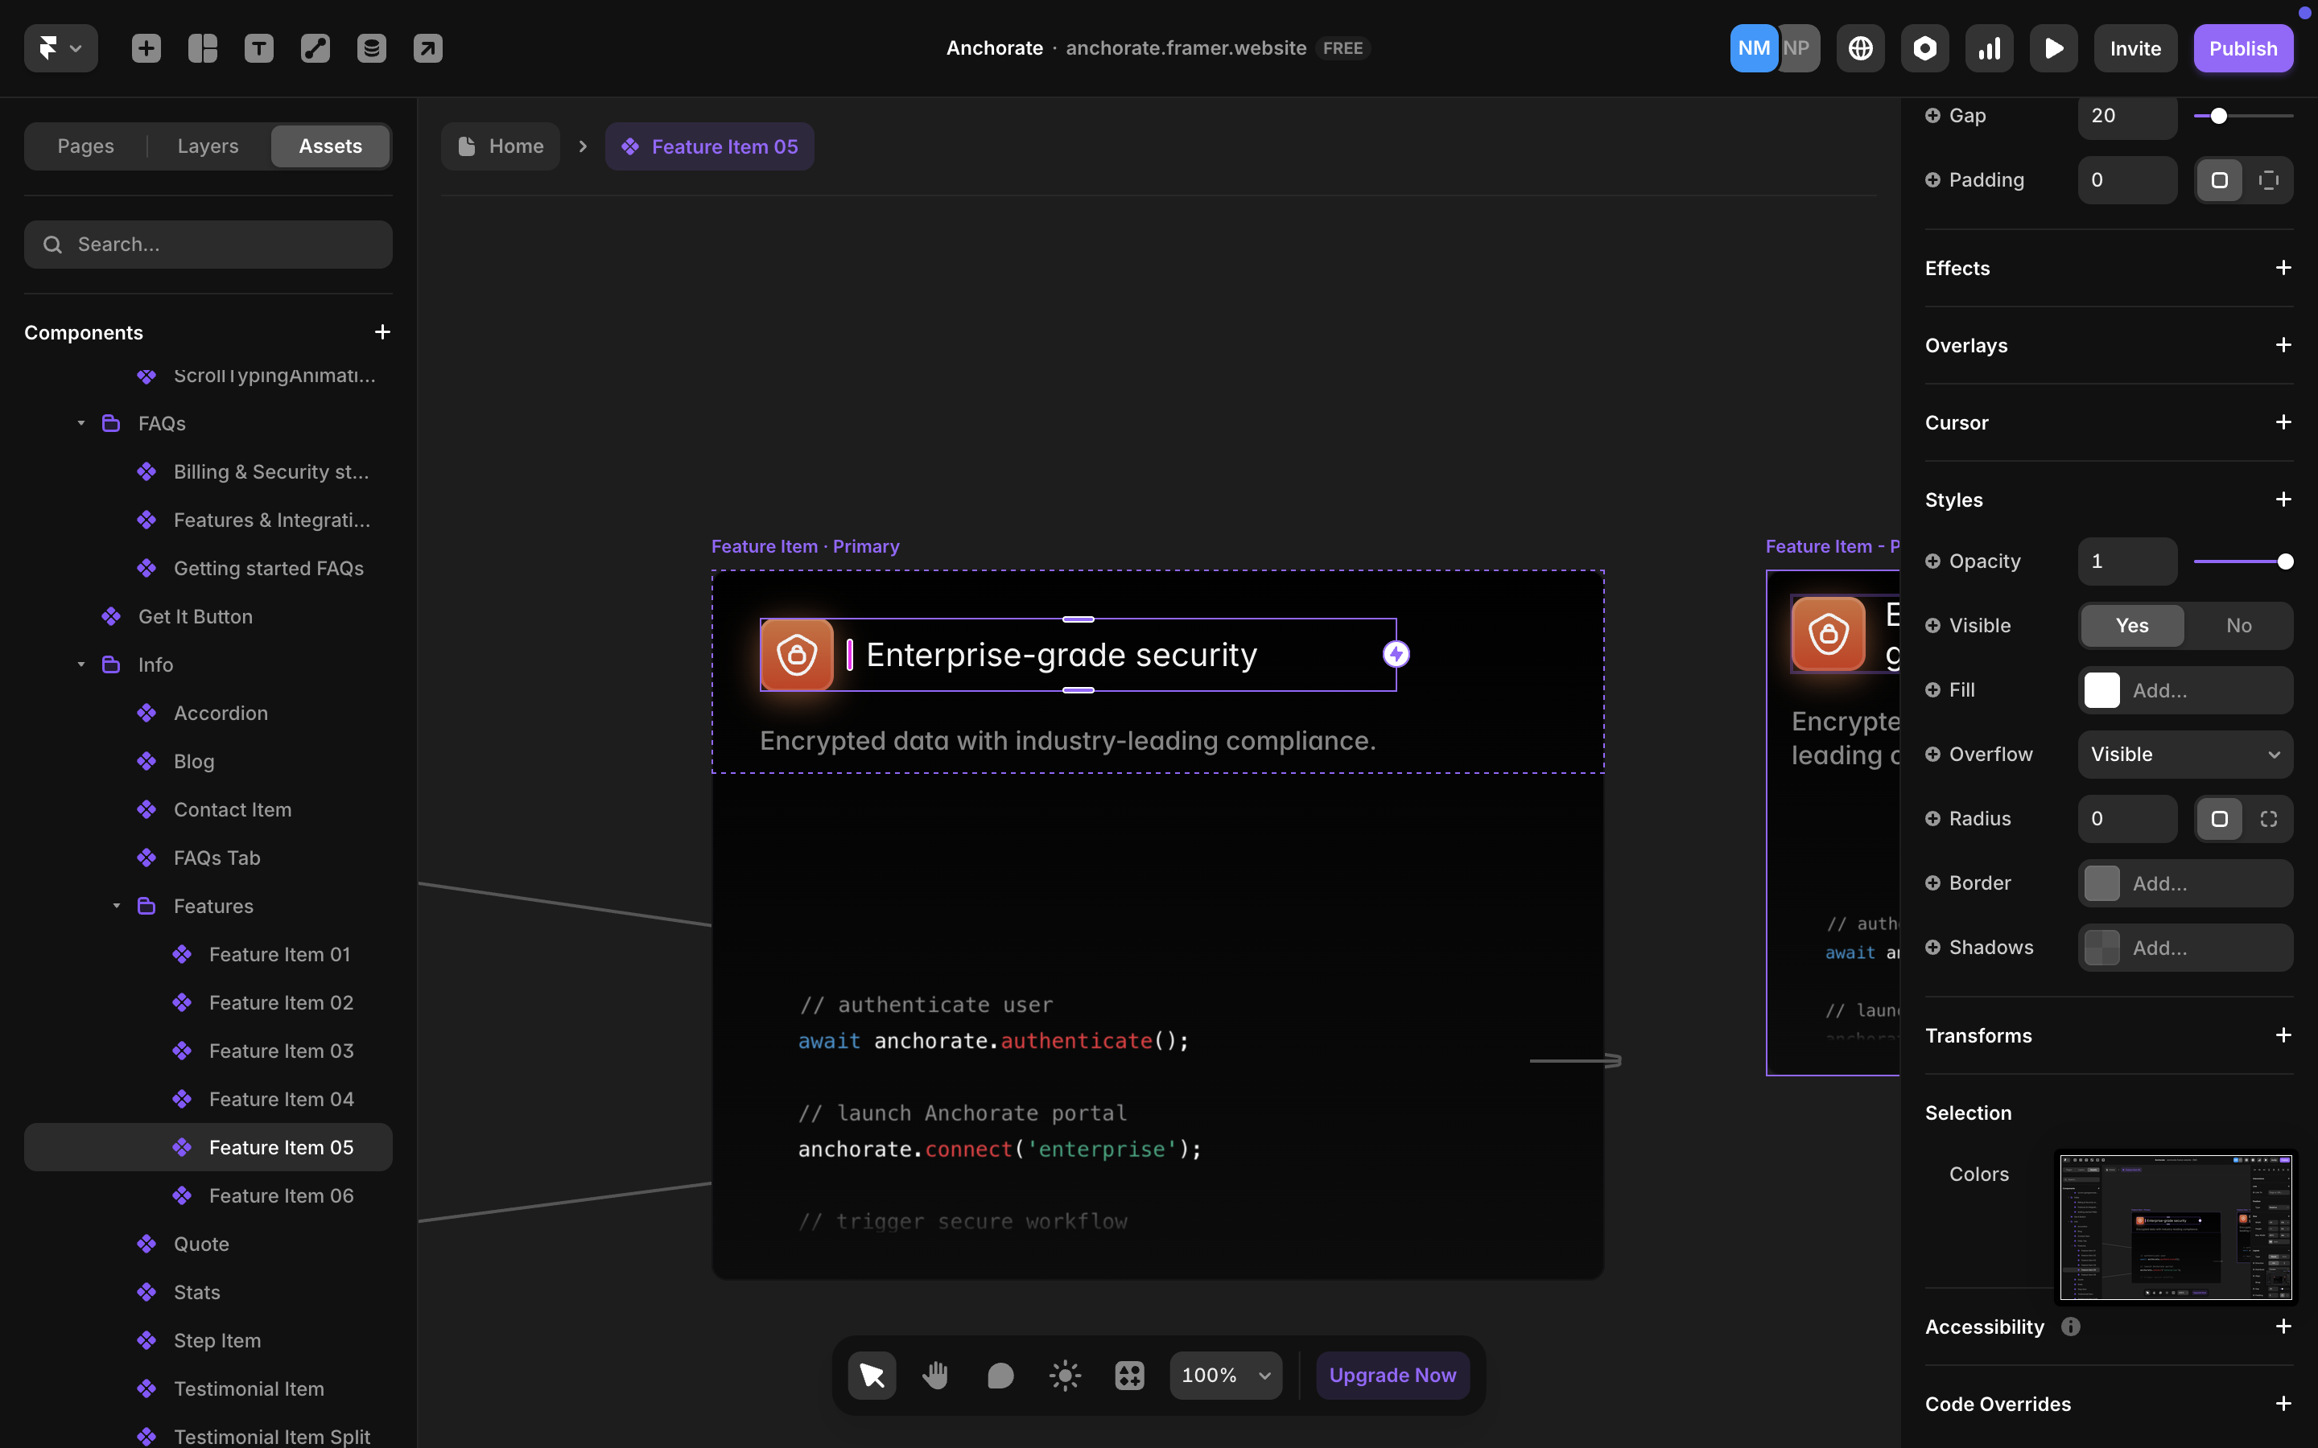
Task: Click the Publish button
Action: 2242,48
